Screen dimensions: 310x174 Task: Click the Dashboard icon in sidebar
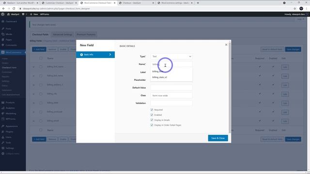[x=3, y=21]
